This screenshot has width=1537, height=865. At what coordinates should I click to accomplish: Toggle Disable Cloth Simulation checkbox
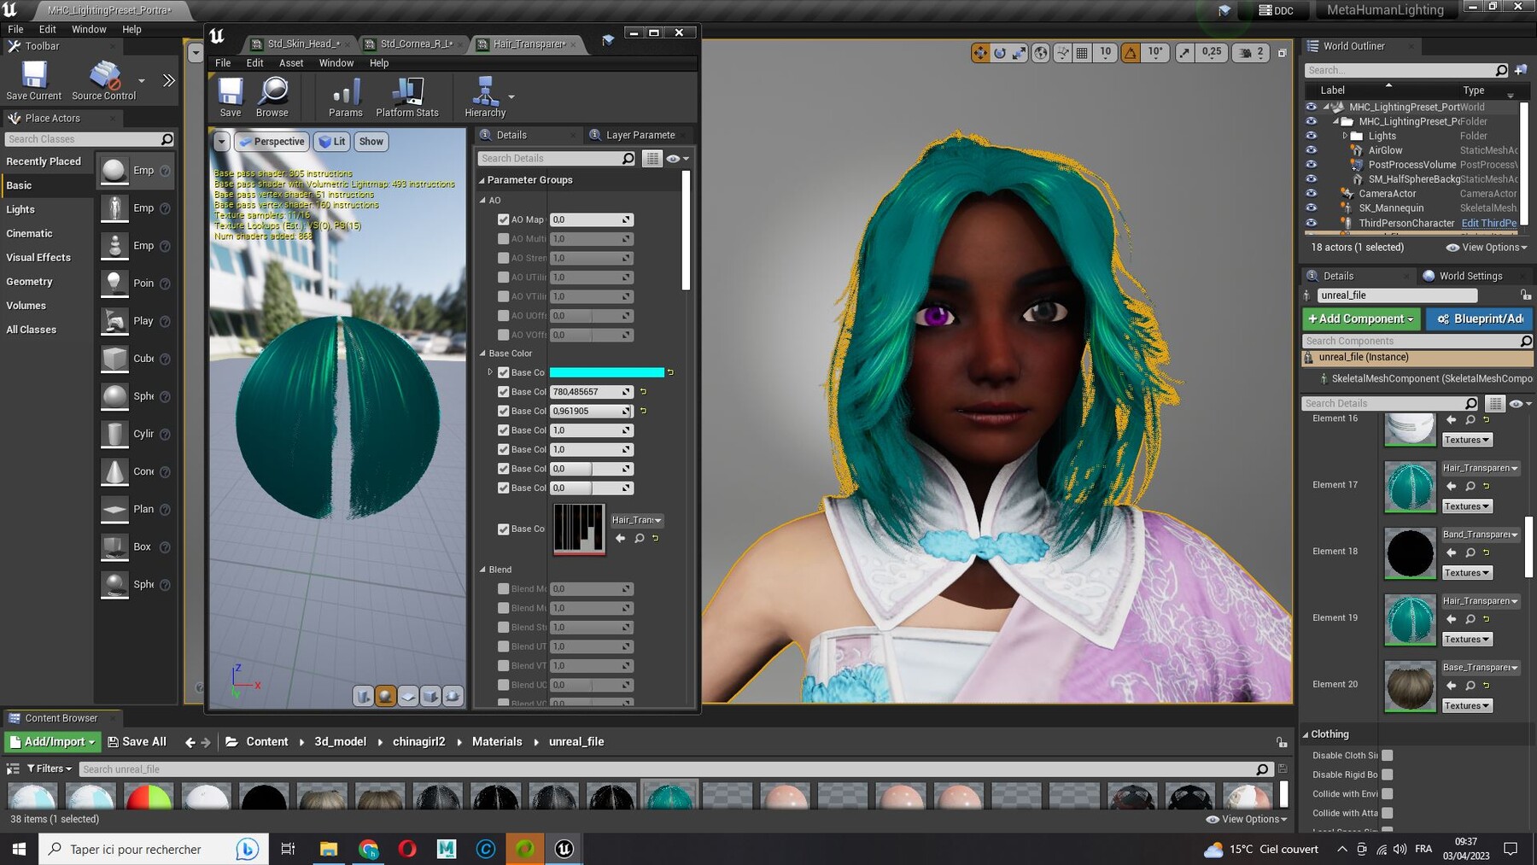pyautogui.click(x=1388, y=755)
